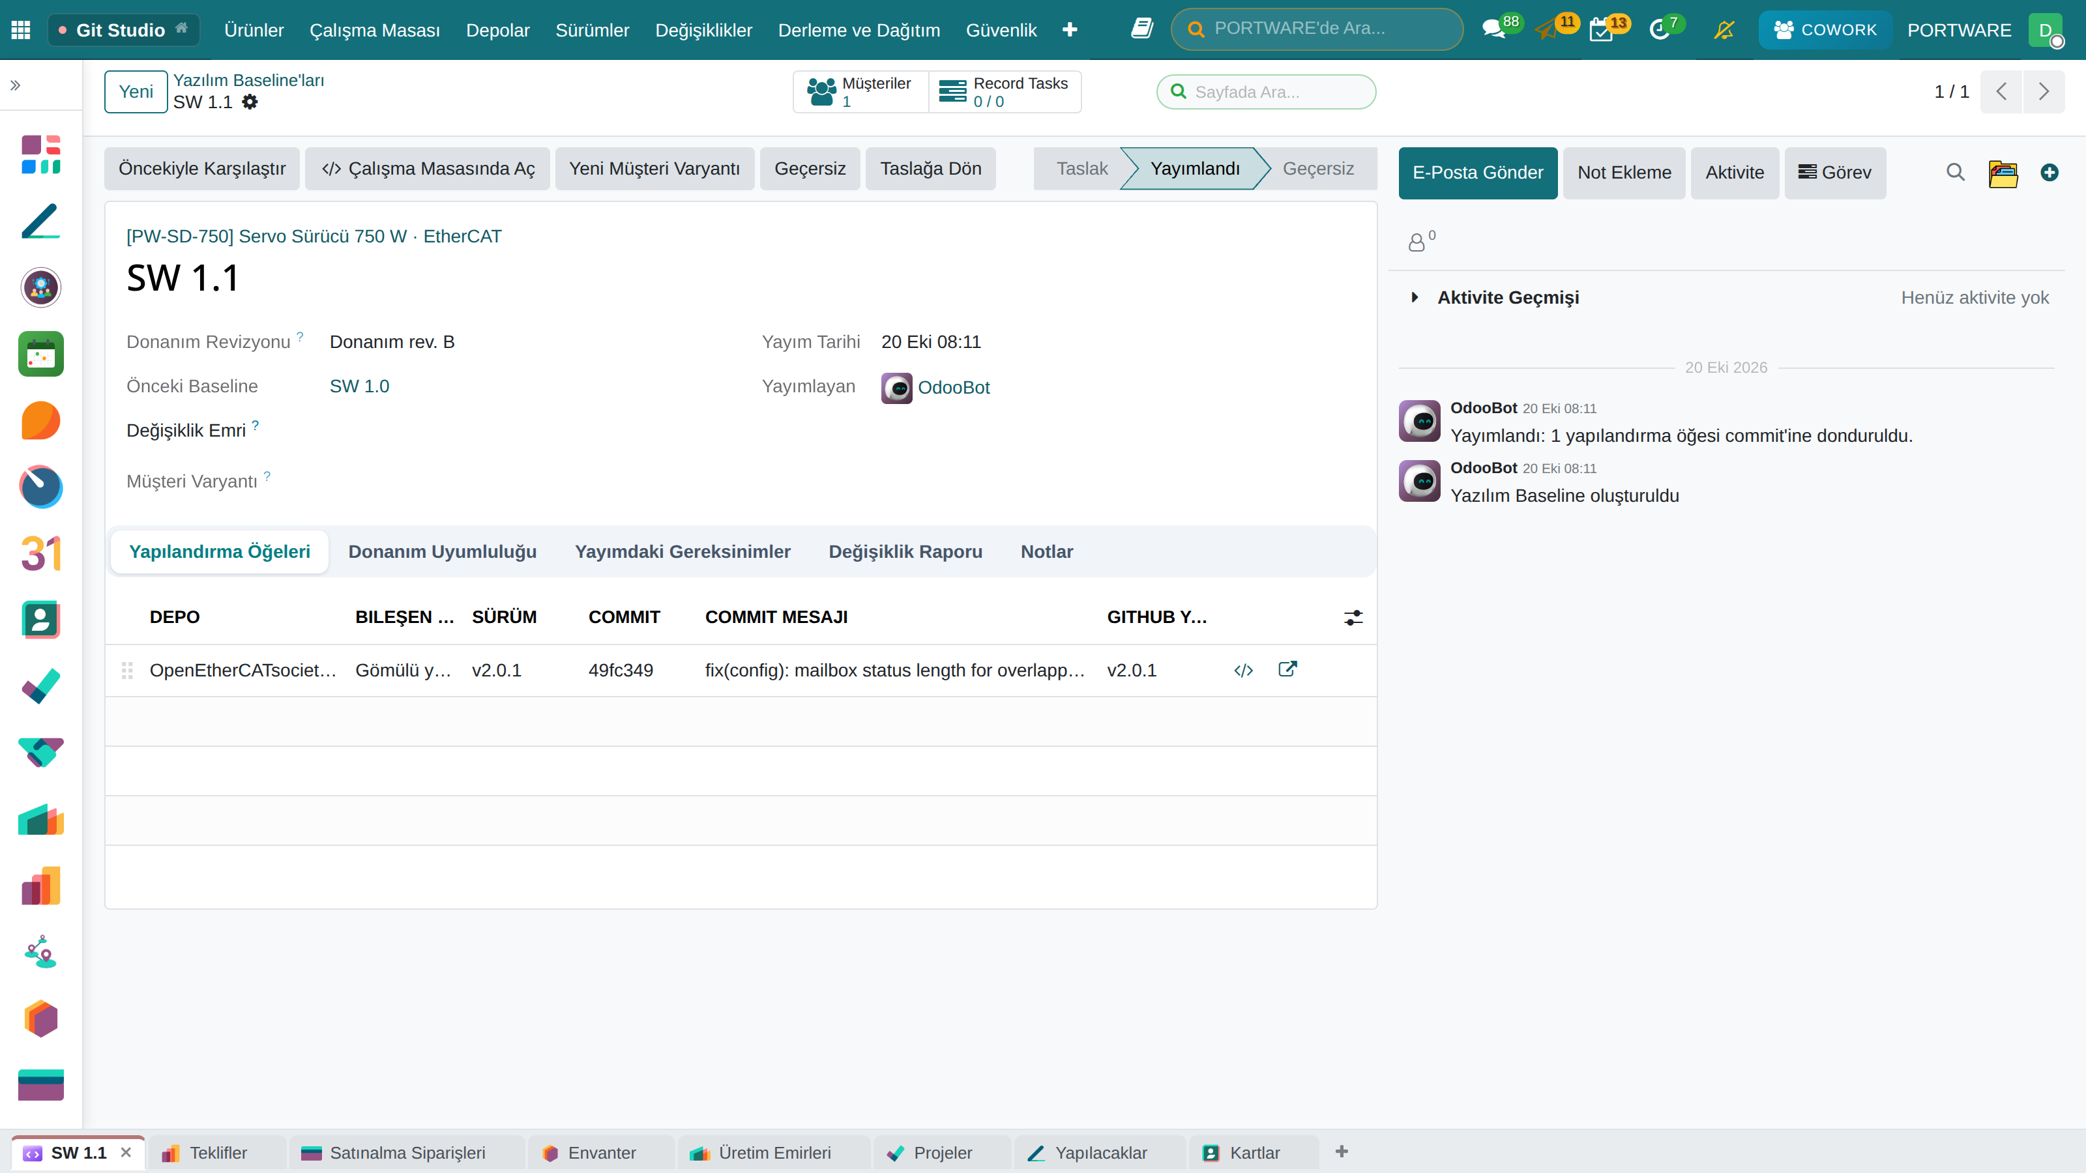Open the timer icon with badge 7
The image size is (2086, 1173).
[1659, 30]
